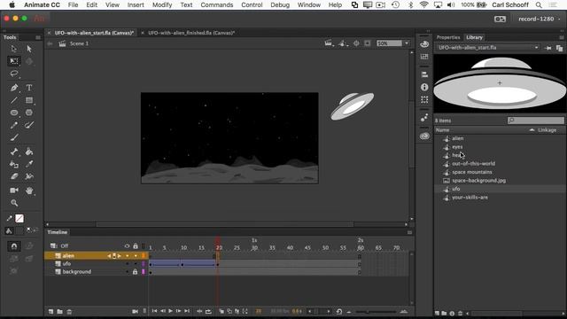Toggle Loop playback in timeline
567x319 pixels.
click(209, 311)
